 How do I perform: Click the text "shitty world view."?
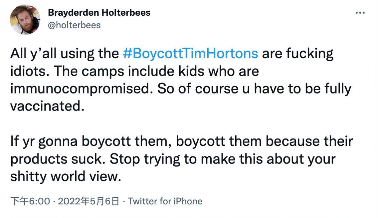(65, 176)
